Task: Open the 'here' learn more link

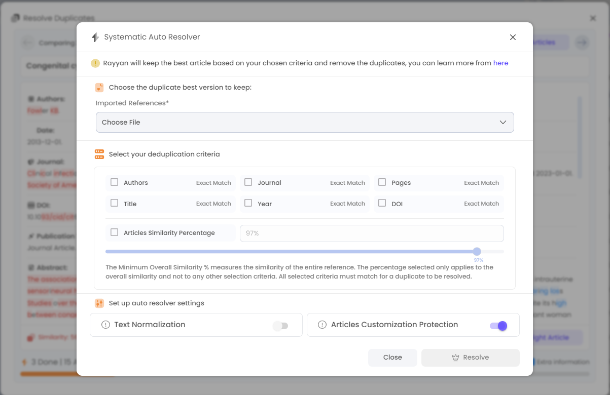Action: (x=500, y=63)
